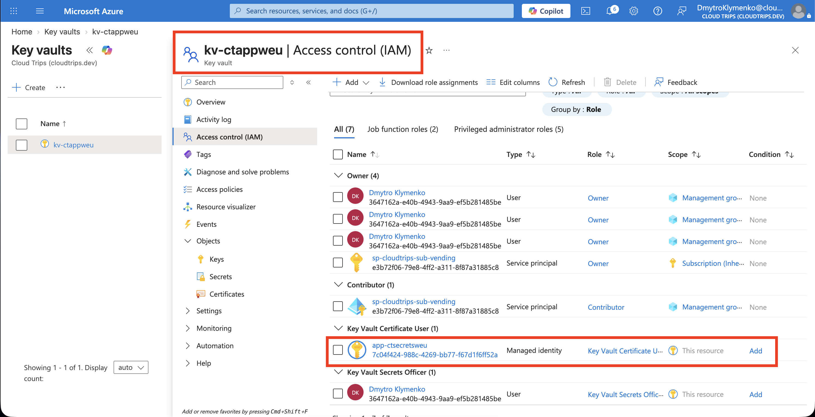Screen dimensions: 815x417
Task: Expand the Monitoring menu section
Action: pos(188,328)
